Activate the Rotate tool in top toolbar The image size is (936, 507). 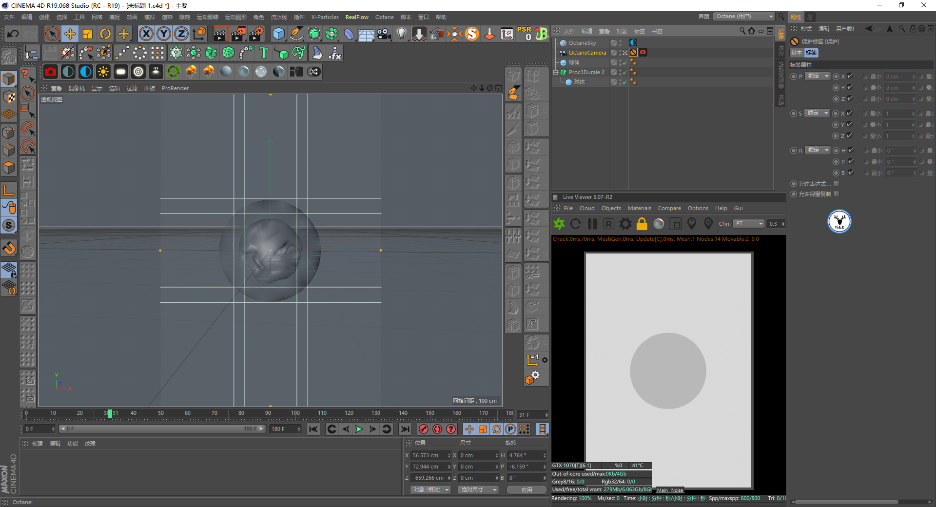[x=105, y=34]
